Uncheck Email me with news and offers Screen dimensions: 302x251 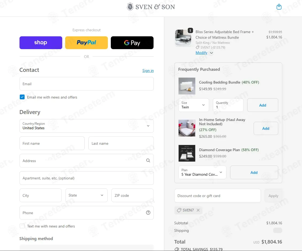tap(22, 97)
